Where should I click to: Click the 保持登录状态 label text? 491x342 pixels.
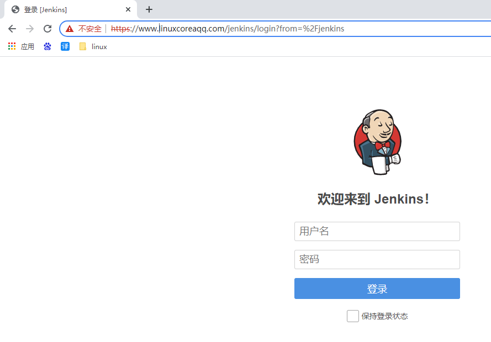(x=384, y=316)
